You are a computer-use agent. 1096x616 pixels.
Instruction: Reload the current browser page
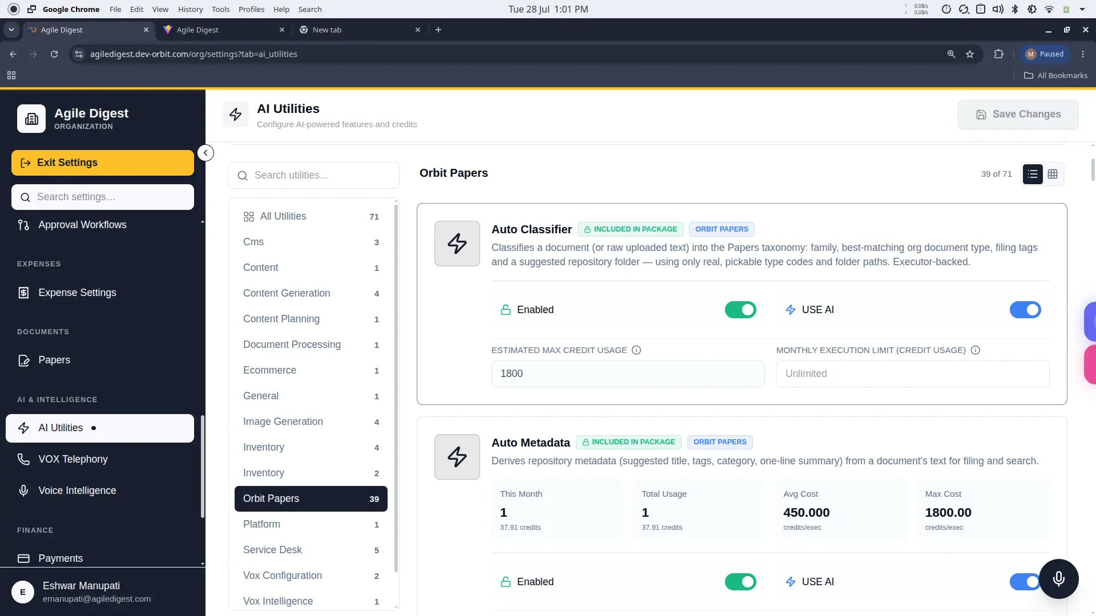coord(54,54)
